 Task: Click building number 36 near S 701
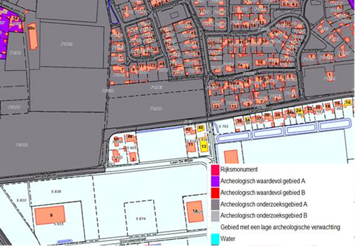tap(239, 122)
